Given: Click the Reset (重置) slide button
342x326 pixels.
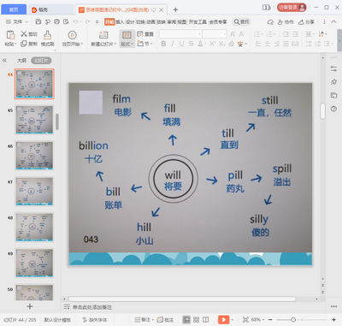Looking at the screenshot, I should pos(145,34).
